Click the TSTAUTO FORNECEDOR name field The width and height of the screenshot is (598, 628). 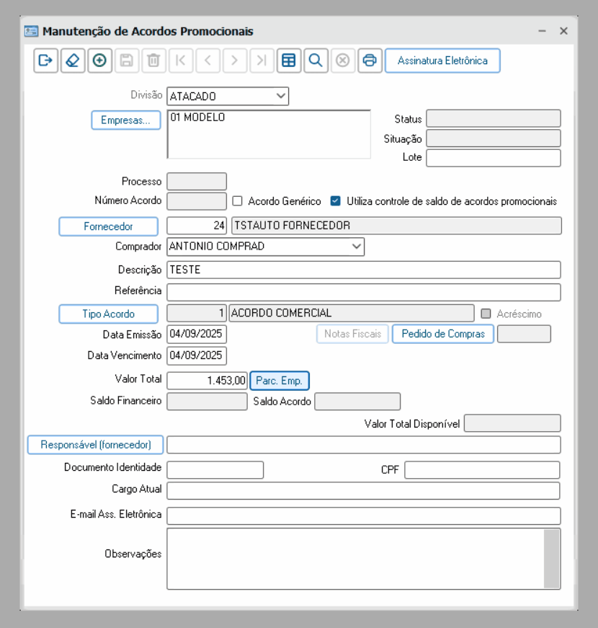[x=396, y=226]
